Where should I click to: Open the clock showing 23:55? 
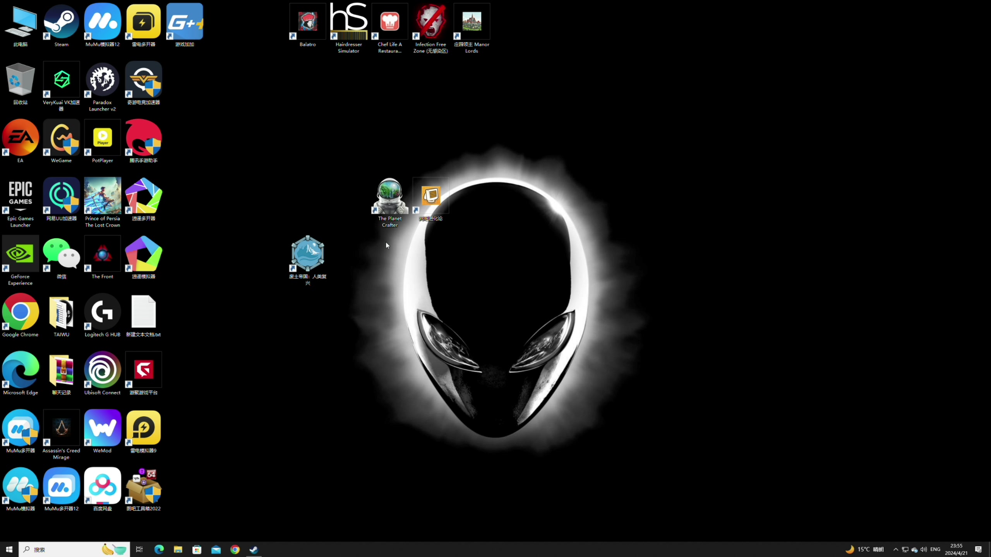(956, 549)
